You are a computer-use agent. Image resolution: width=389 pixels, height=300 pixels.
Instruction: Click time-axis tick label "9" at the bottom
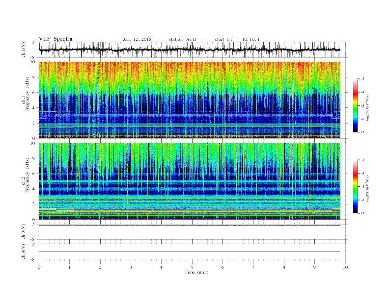[314, 267]
